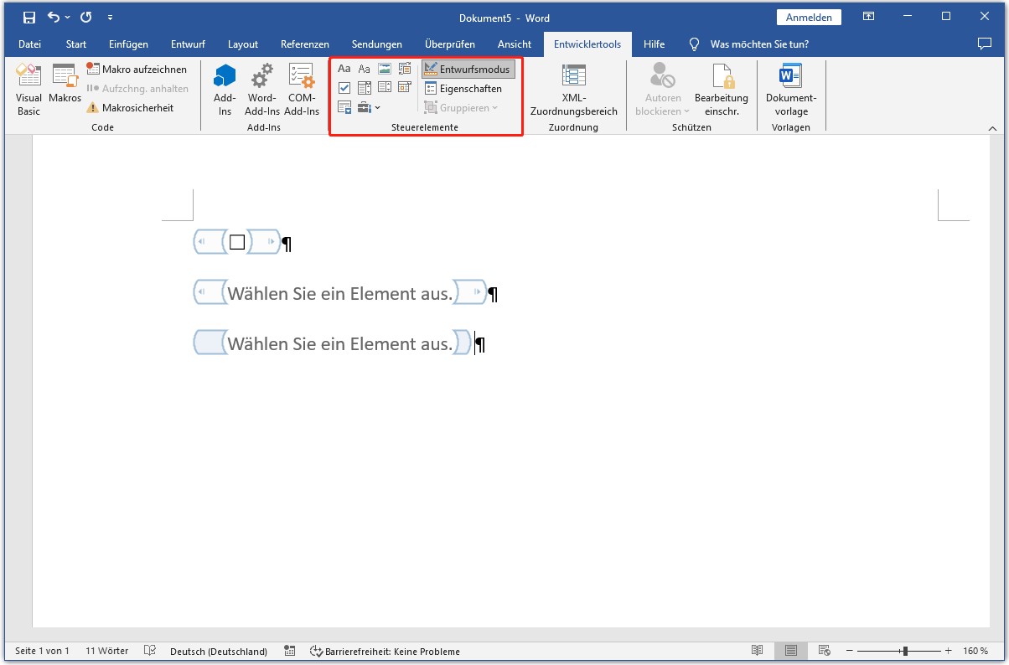The width and height of the screenshot is (1009, 665).
Task: Switch to the Sendungen ribbon tab
Action: tap(376, 44)
